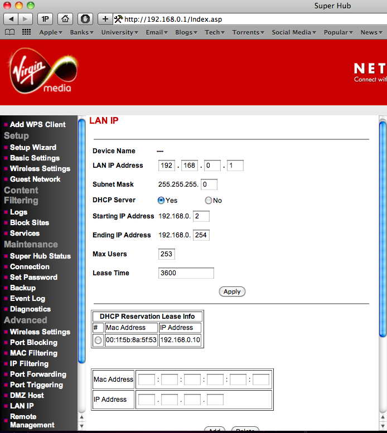Open Services page in sidebar

[25, 233]
